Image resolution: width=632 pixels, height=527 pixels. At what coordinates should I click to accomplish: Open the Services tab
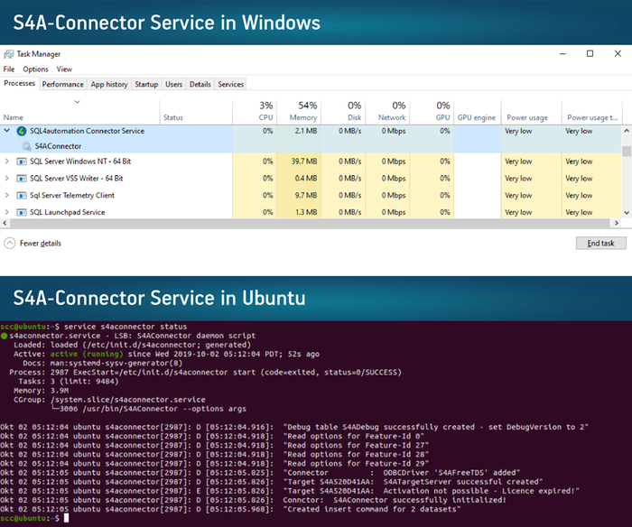(x=231, y=84)
